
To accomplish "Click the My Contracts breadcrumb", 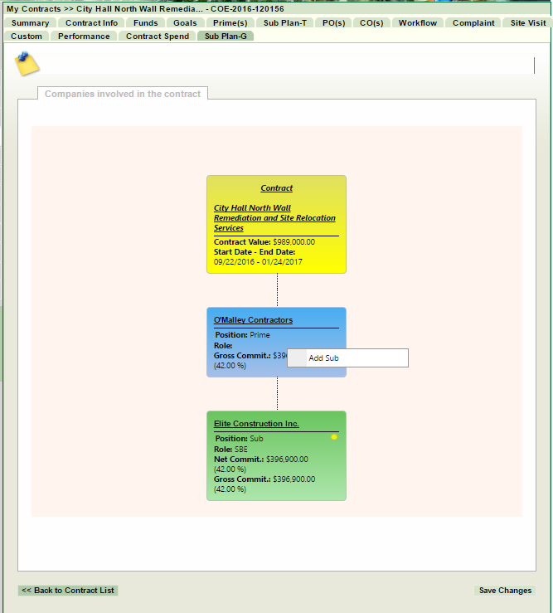I will coord(33,9).
